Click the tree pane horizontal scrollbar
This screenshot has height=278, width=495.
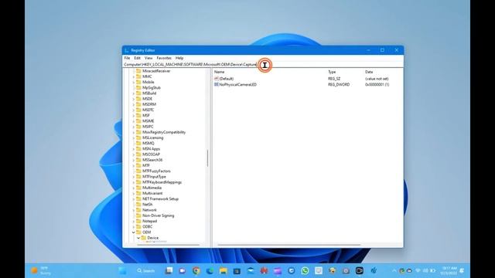tap(169, 245)
